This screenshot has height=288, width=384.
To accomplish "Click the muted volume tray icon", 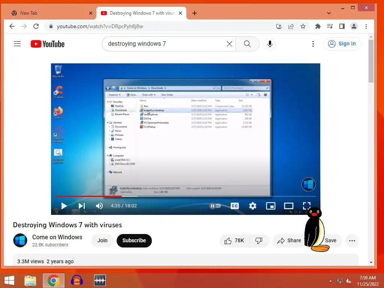I will (x=348, y=281).
